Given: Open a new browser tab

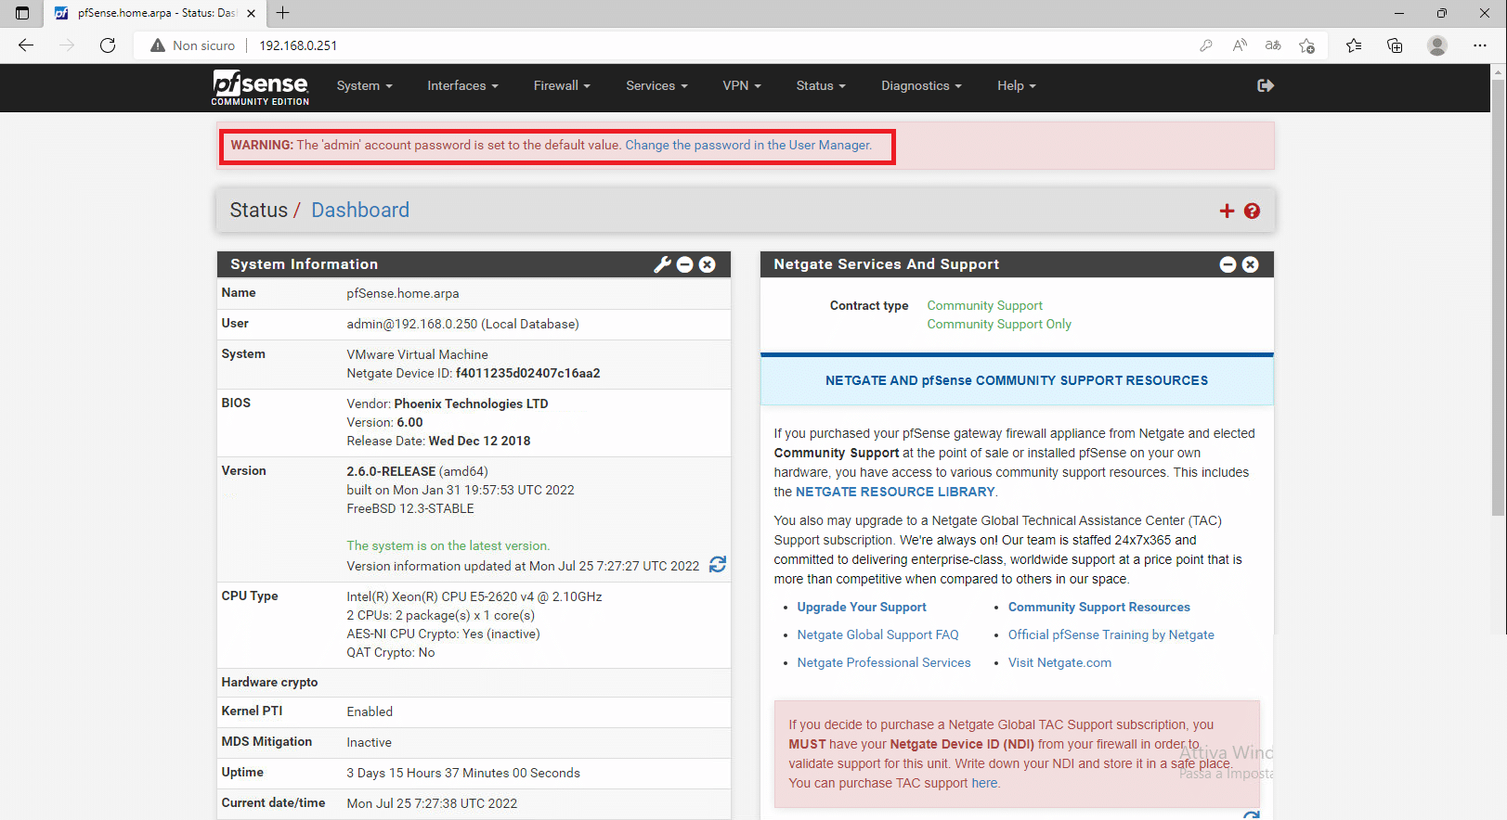Looking at the screenshot, I should point(283,13).
